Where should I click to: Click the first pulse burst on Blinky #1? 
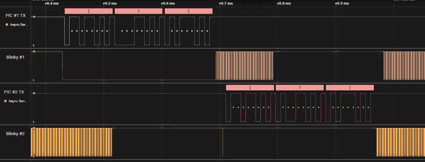[x=244, y=66]
